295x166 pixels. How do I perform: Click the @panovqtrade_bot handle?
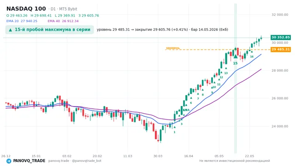[87, 161]
